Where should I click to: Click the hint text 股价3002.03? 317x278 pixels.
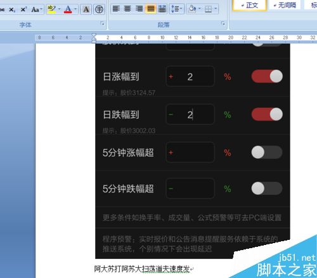(138, 131)
